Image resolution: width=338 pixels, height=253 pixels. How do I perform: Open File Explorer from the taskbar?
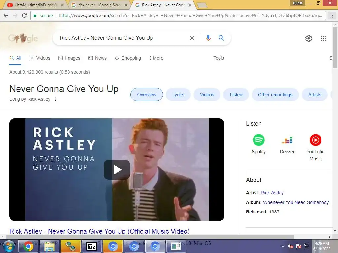click(50, 246)
